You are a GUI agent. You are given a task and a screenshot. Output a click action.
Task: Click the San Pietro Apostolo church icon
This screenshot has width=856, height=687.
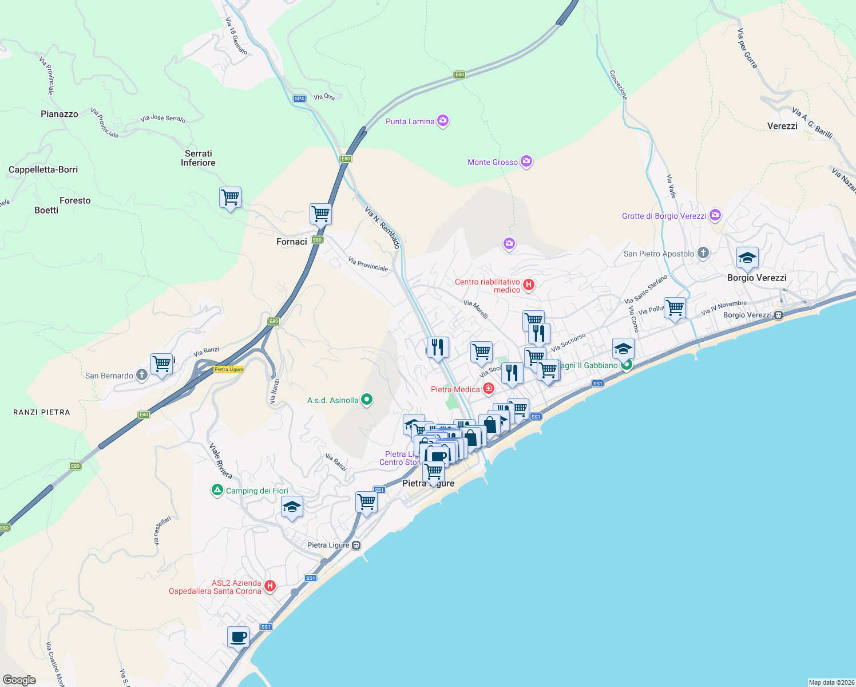(703, 254)
